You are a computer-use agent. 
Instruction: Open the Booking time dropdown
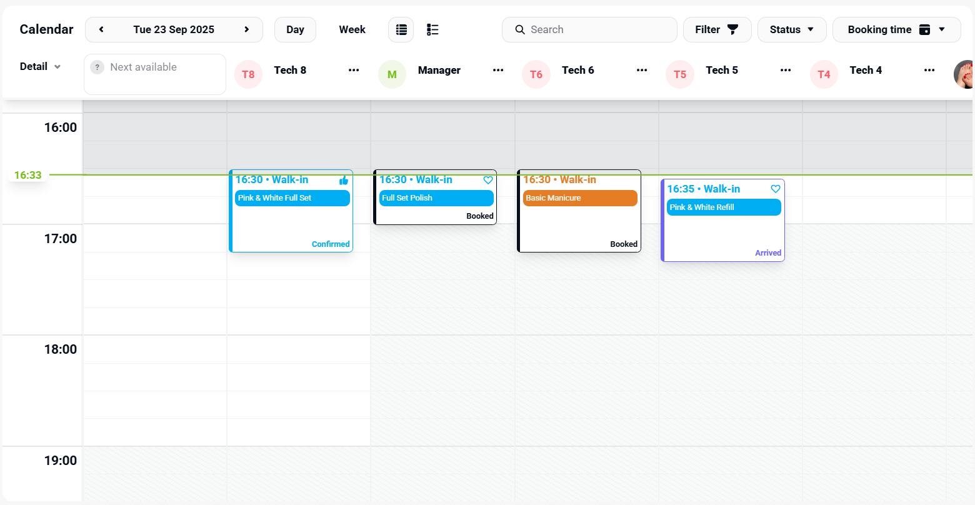coord(896,29)
